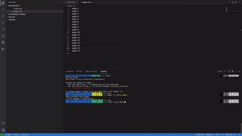Open the notifications bell in status bar
242x136 pixels.
coord(239,134)
